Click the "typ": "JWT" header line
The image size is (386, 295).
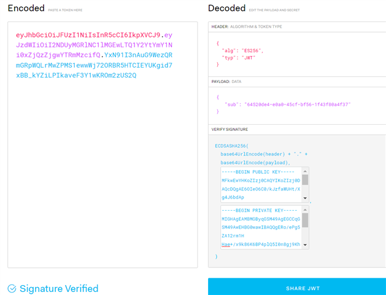coord(239,58)
